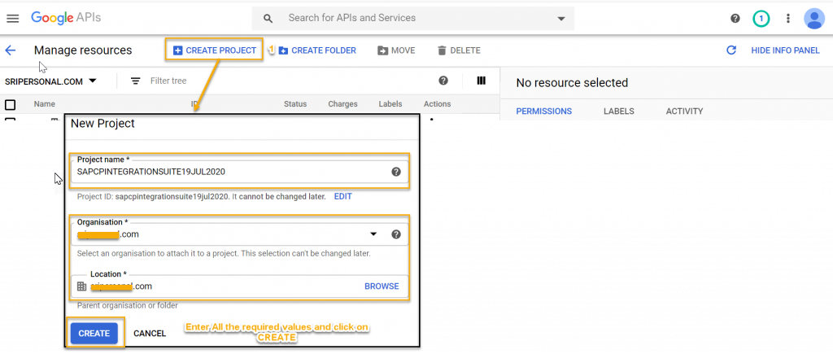This screenshot has width=833, height=354.
Task: Click the MOVE toolbar button
Action: point(396,50)
